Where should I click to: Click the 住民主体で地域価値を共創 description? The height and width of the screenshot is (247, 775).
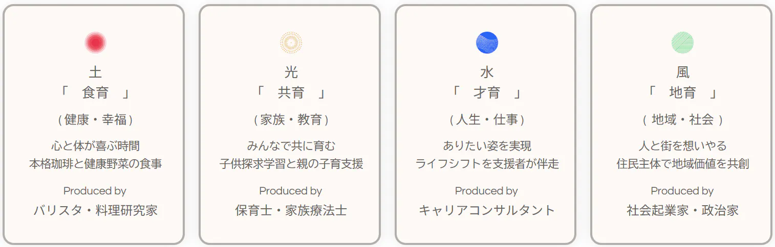click(x=682, y=164)
